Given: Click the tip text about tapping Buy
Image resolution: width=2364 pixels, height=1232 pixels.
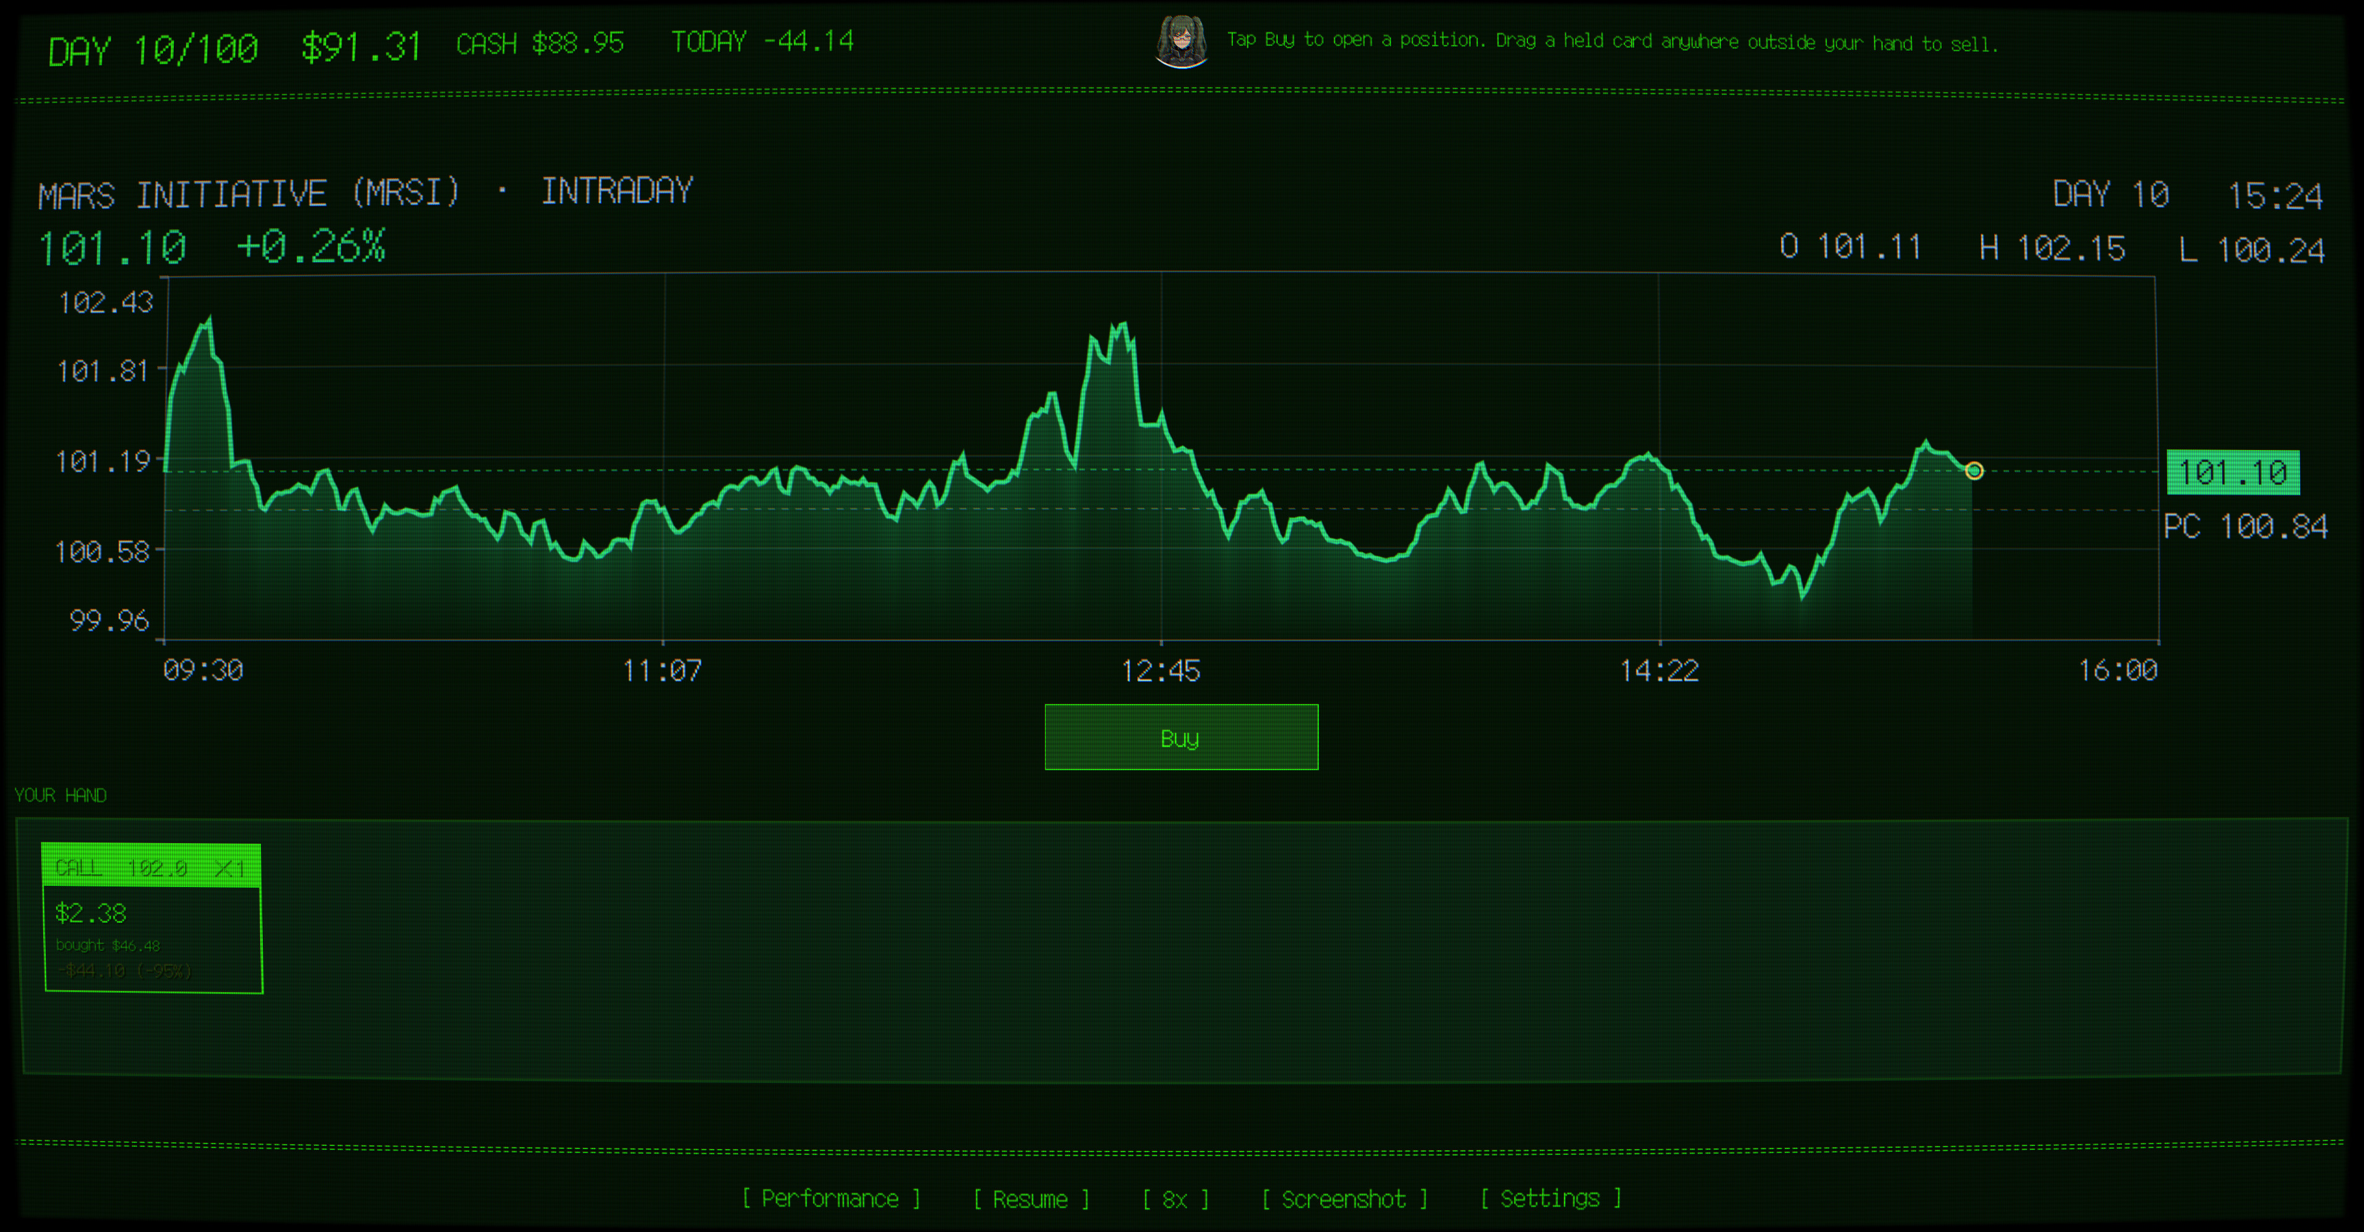Looking at the screenshot, I should pyautogui.click(x=1613, y=41).
